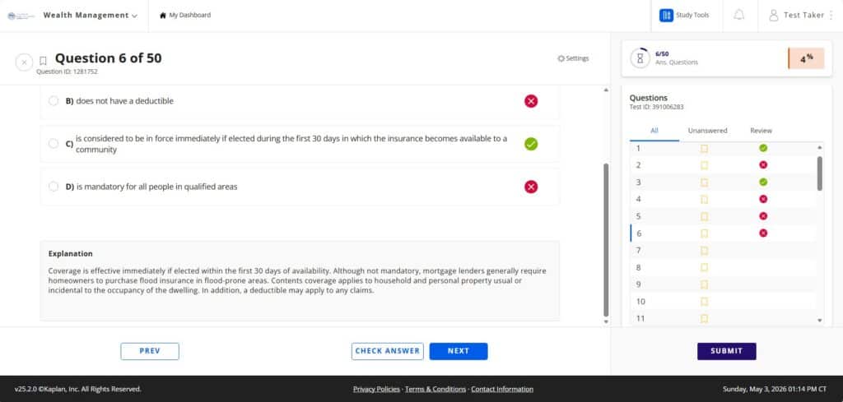
Task: Click the question list scroll-up arrow
Action: (x=819, y=147)
